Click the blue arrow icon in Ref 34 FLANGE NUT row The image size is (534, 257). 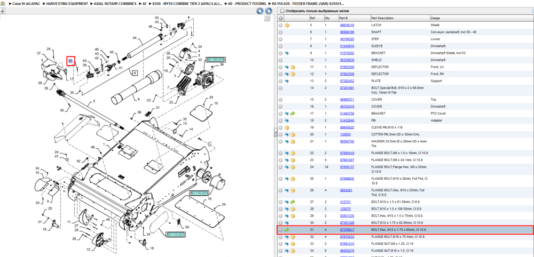pos(287,251)
